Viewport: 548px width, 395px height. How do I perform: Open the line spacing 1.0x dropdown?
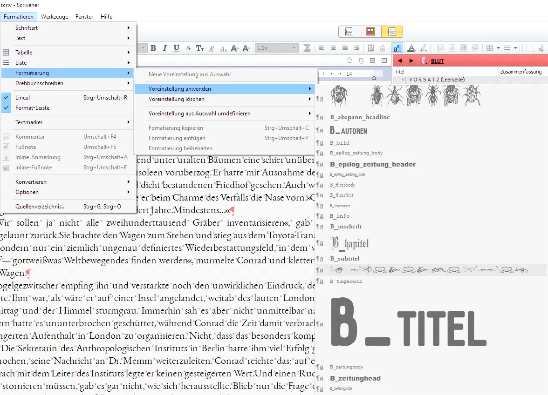(277, 48)
